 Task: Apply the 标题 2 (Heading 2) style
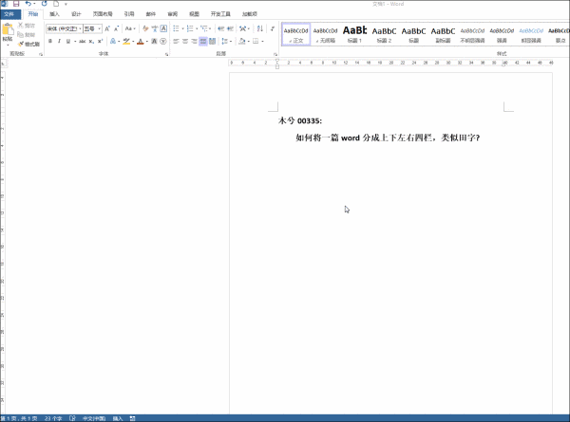[x=384, y=34]
